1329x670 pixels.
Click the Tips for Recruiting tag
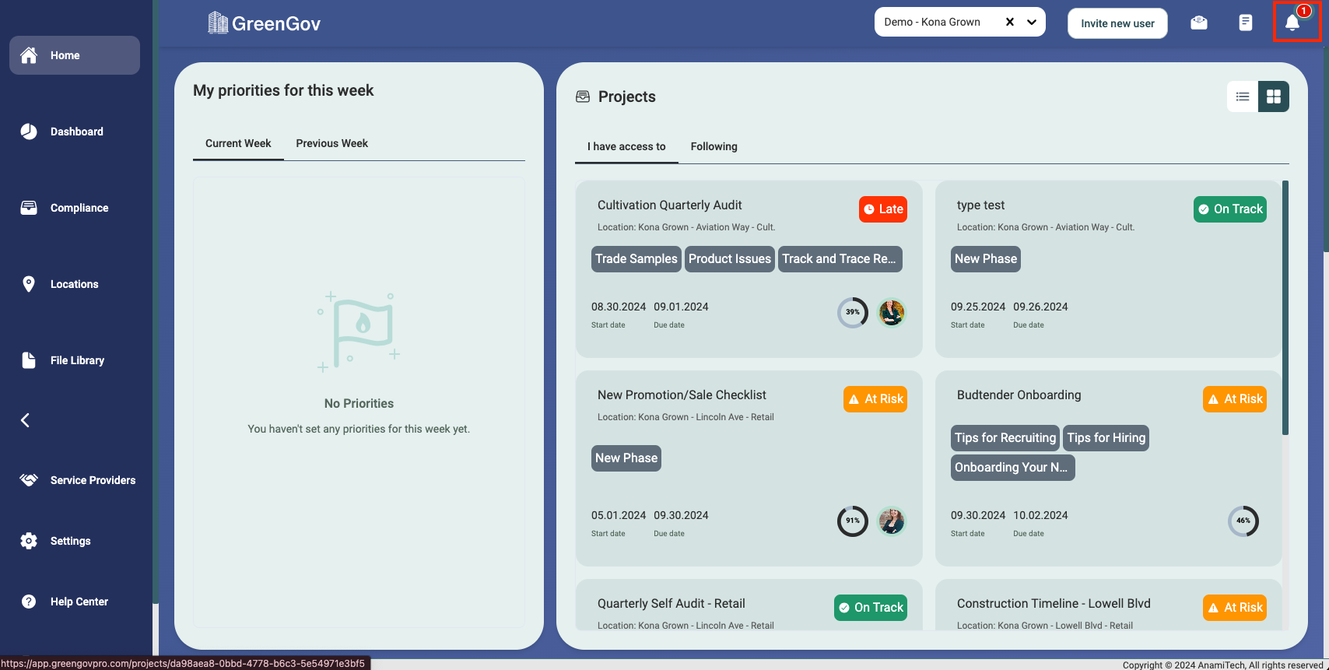tap(1005, 438)
